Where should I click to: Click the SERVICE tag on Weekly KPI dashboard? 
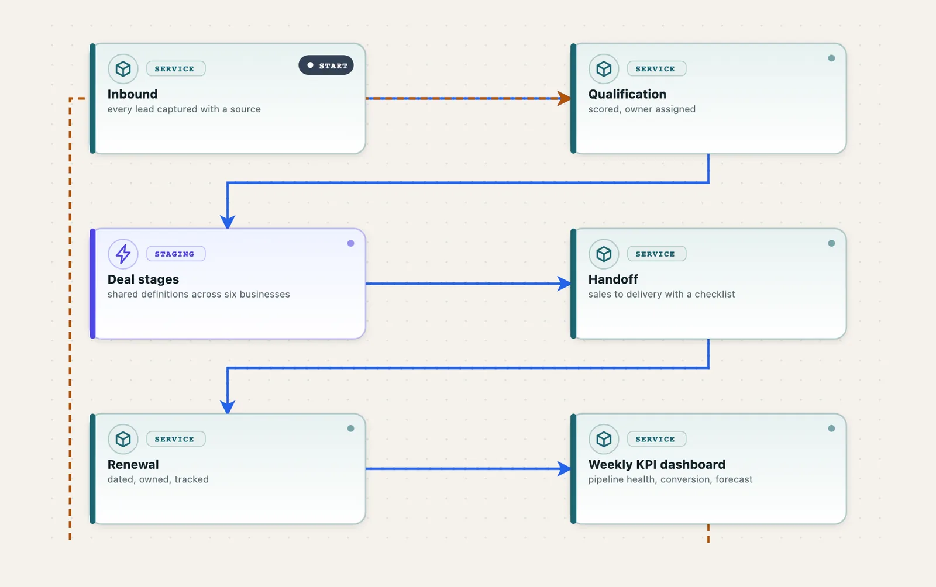point(656,439)
